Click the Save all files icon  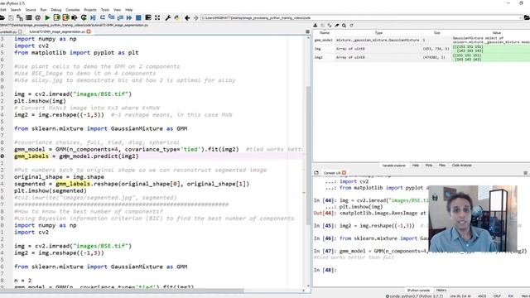point(20,17)
